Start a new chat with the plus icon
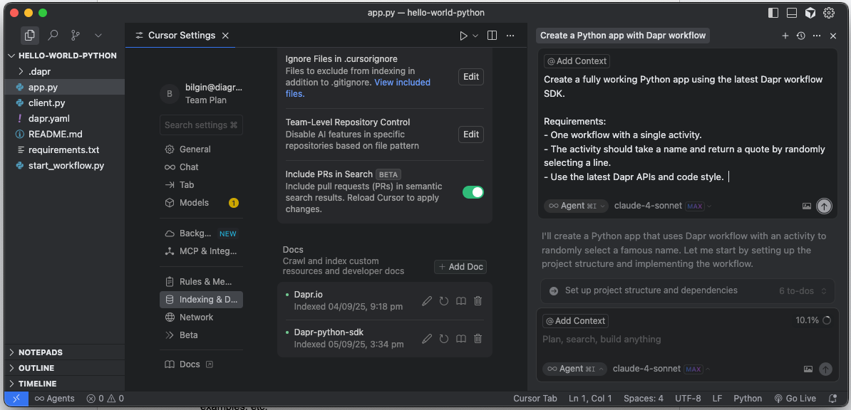This screenshot has height=410, width=851. point(785,36)
